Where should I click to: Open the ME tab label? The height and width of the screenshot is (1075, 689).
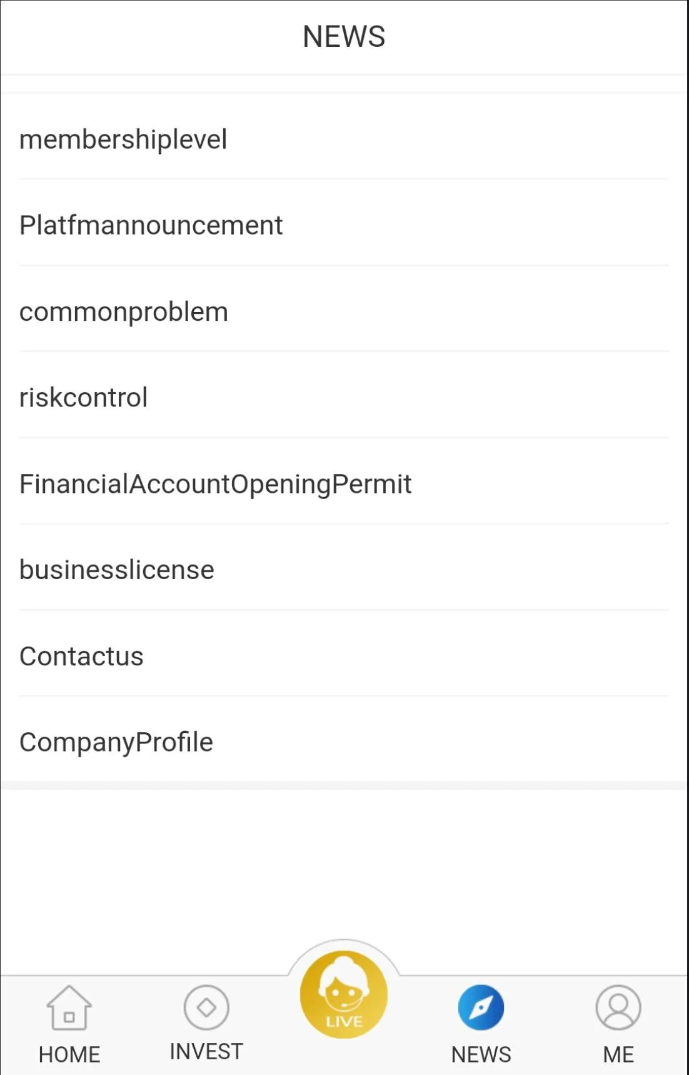click(618, 1054)
